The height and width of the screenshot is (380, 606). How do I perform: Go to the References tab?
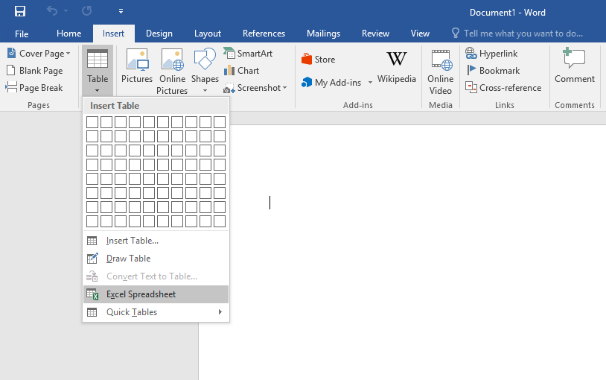pyautogui.click(x=264, y=34)
